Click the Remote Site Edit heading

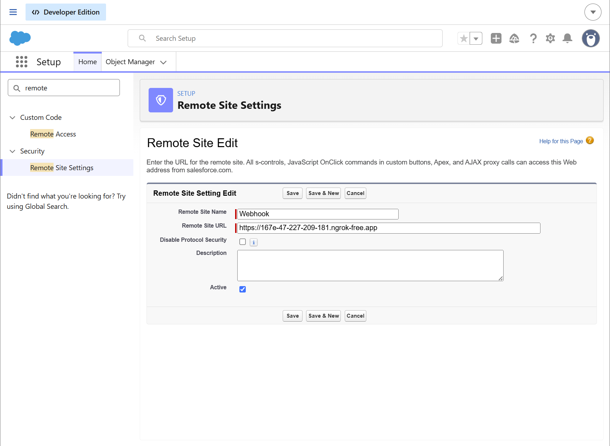(192, 143)
